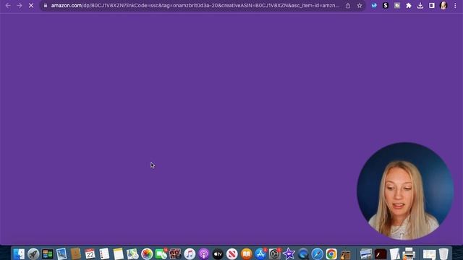Image resolution: width=463 pixels, height=260 pixels.
Task: Open News from the dock
Action: click(232, 253)
